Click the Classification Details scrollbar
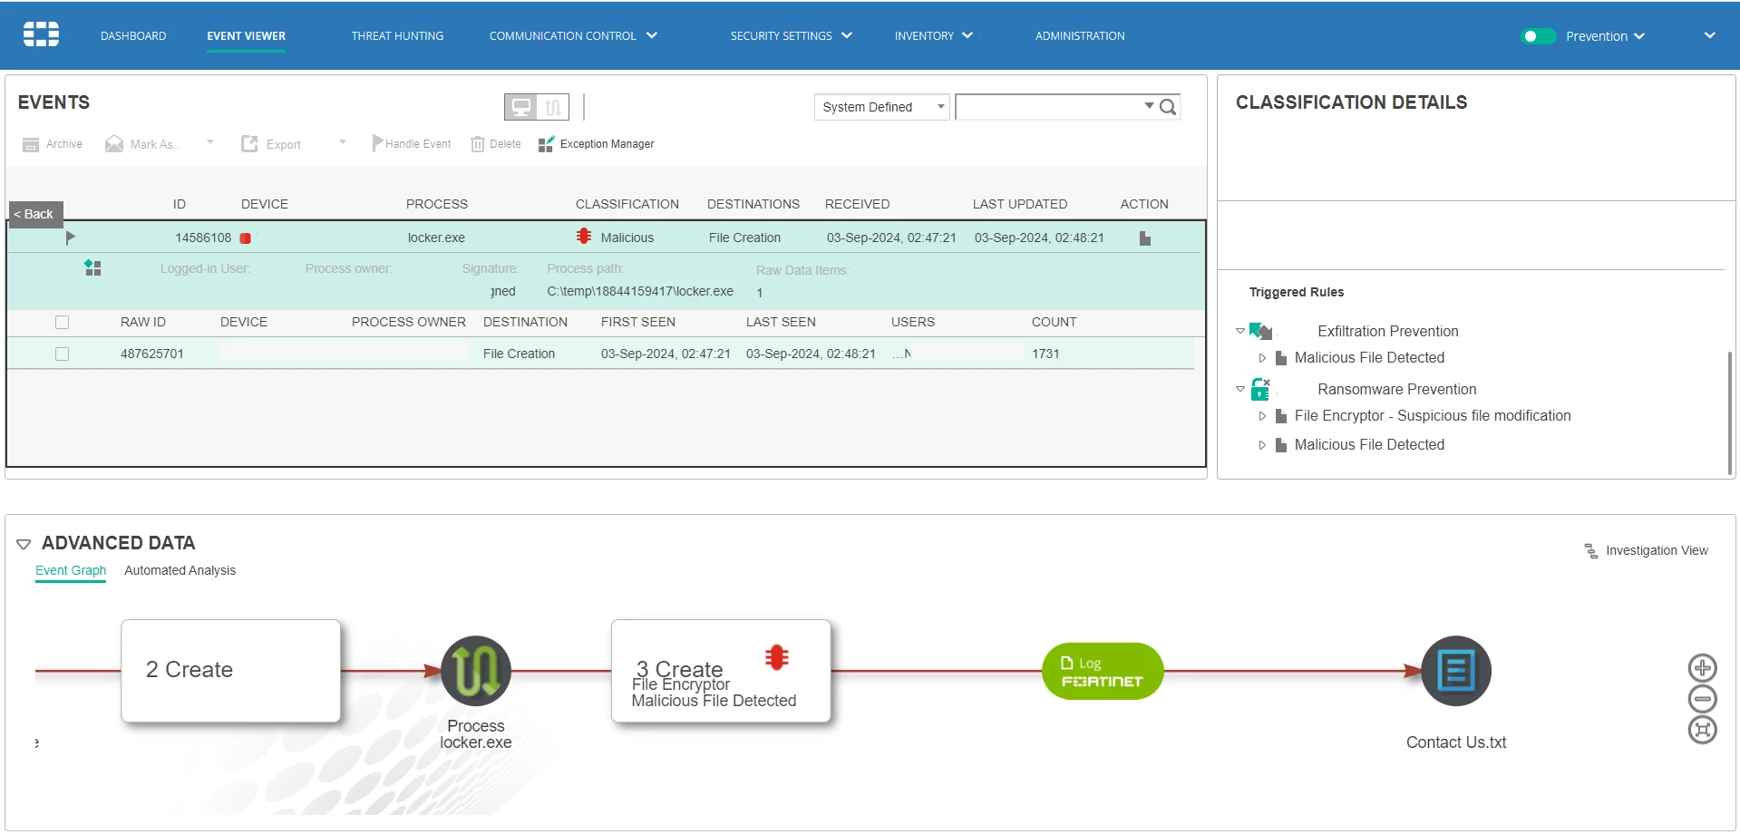Viewport: 1740px width, 834px height. point(1729,412)
